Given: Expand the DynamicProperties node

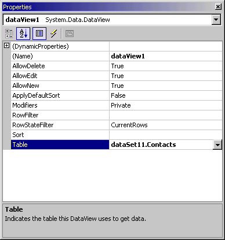Looking at the screenshot, I should coord(7,46).
